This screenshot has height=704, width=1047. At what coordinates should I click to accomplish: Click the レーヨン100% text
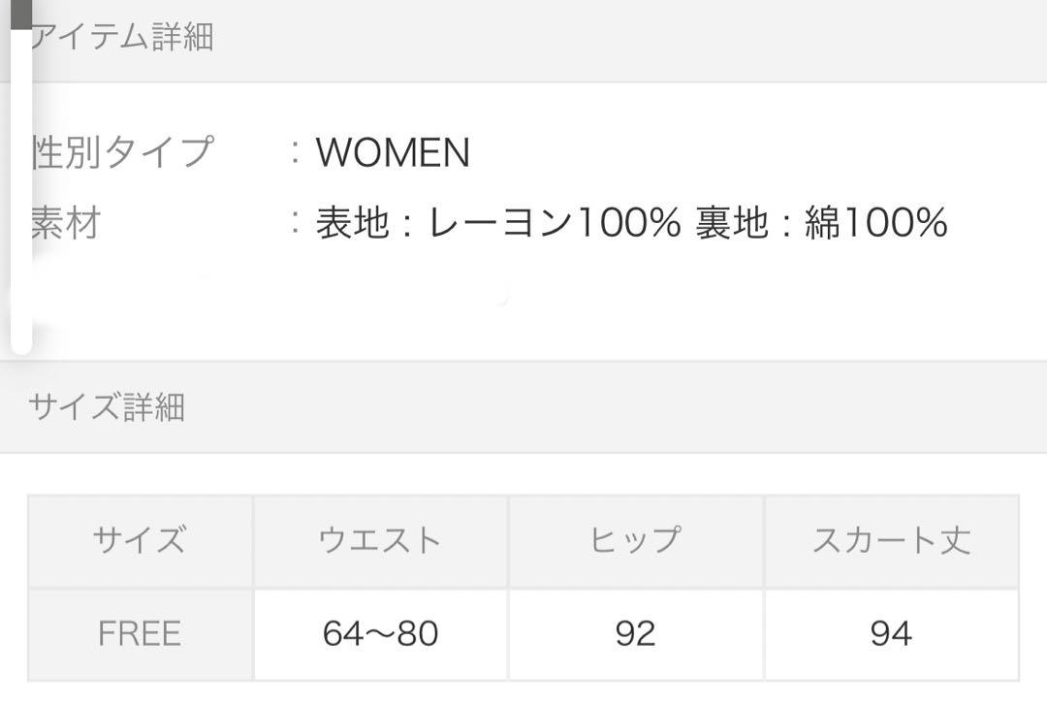pos(555,222)
